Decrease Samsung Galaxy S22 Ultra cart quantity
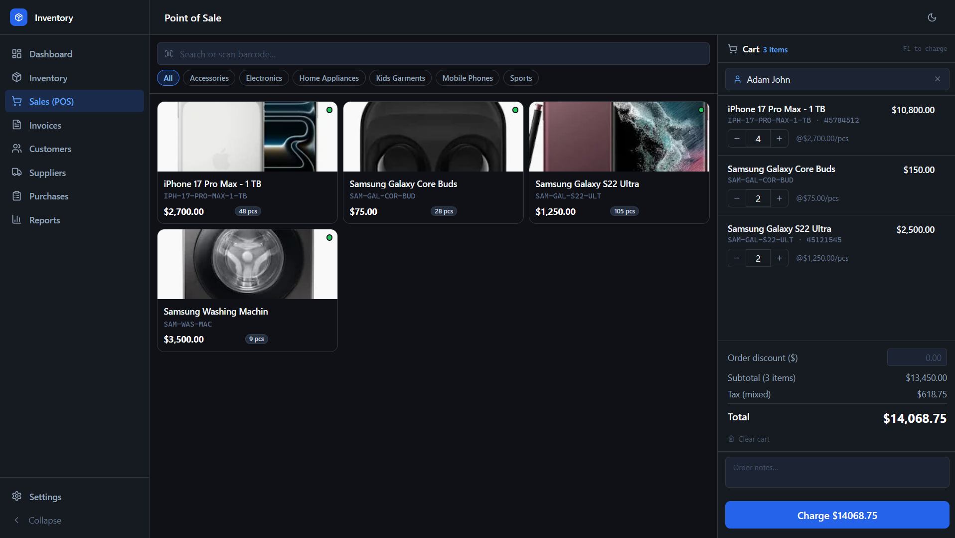This screenshot has width=955, height=538. click(x=737, y=258)
